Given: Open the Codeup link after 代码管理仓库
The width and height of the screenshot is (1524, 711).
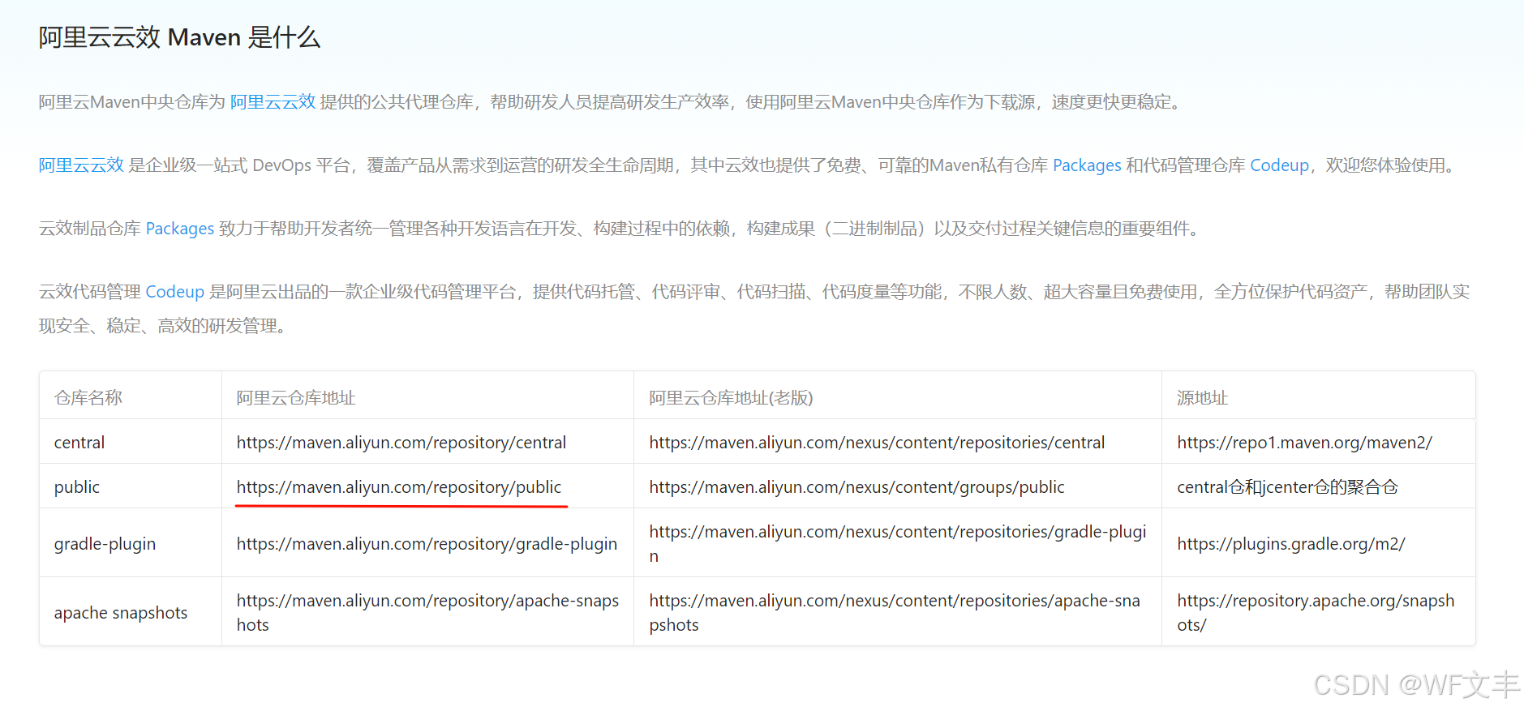Looking at the screenshot, I should coord(1279,165).
